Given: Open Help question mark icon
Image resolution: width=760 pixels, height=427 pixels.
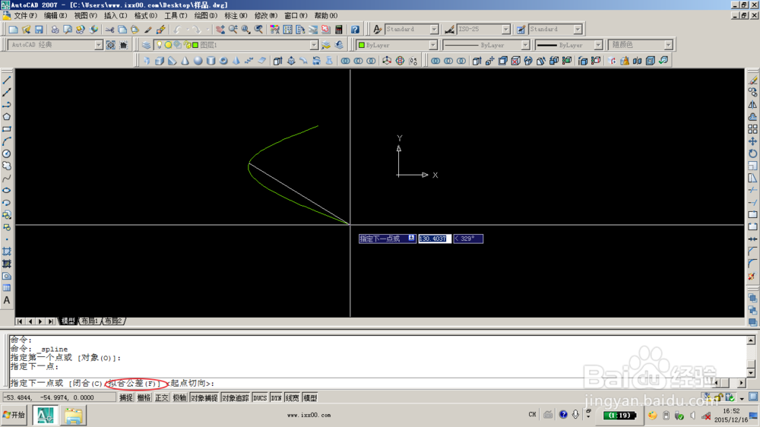Looking at the screenshot, I should tap(355, 30).
